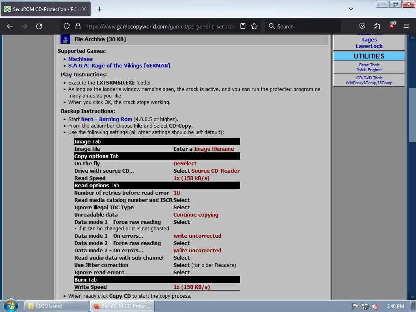Click Data mode 2 'write uncorrected' value
Image resolution: width=416 pixels, height=312 pixels.
click(197, 250)
